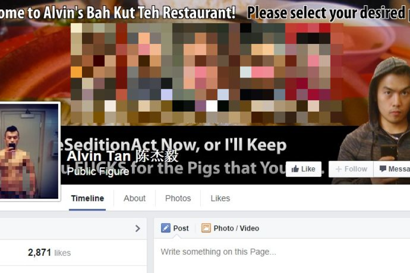Click the Photo / Video picture icon
Image resolution: width=410 pixels, height=273 pixels.
[x=206, y=228]
